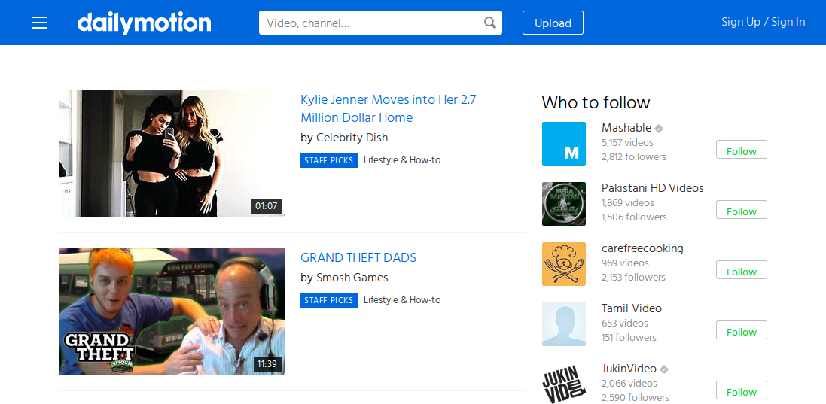Click the Pakistani HD Videos avatar

(564, 204)
